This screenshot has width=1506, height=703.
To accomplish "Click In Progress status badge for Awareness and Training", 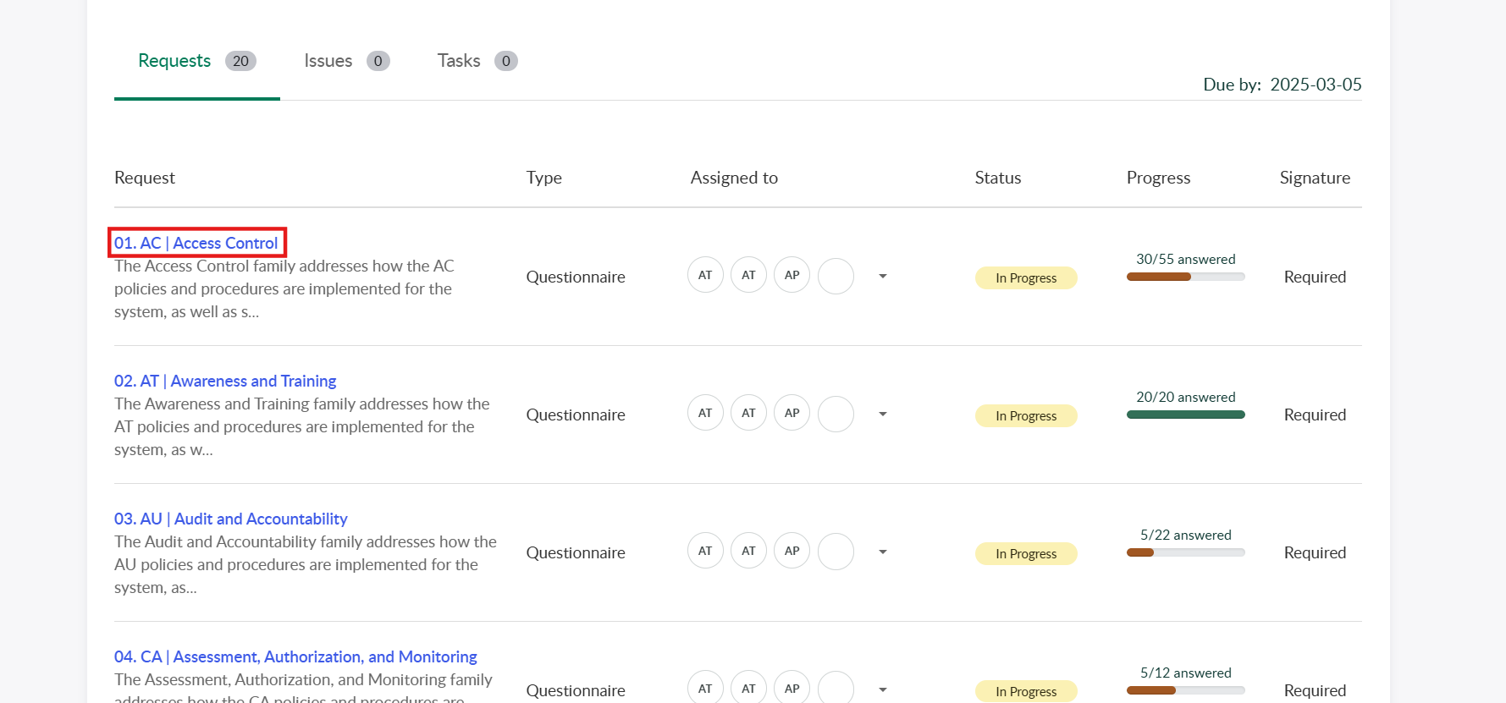I will [1026, 415].
